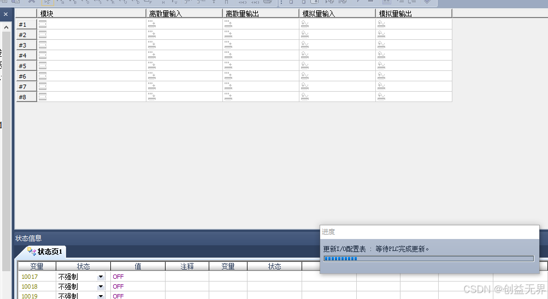Select discrete input icon in row #5
This screenshot has height=299, width=548.
pos(152,65)
